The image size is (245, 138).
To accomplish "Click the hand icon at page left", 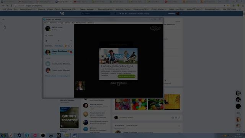I will tap(5, 27).
